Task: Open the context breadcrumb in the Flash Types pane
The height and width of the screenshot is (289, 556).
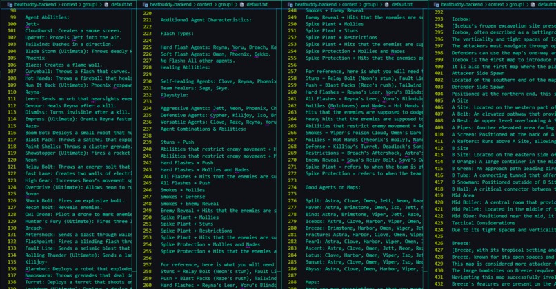Action: pyautogui.click(x=205, y=5)
